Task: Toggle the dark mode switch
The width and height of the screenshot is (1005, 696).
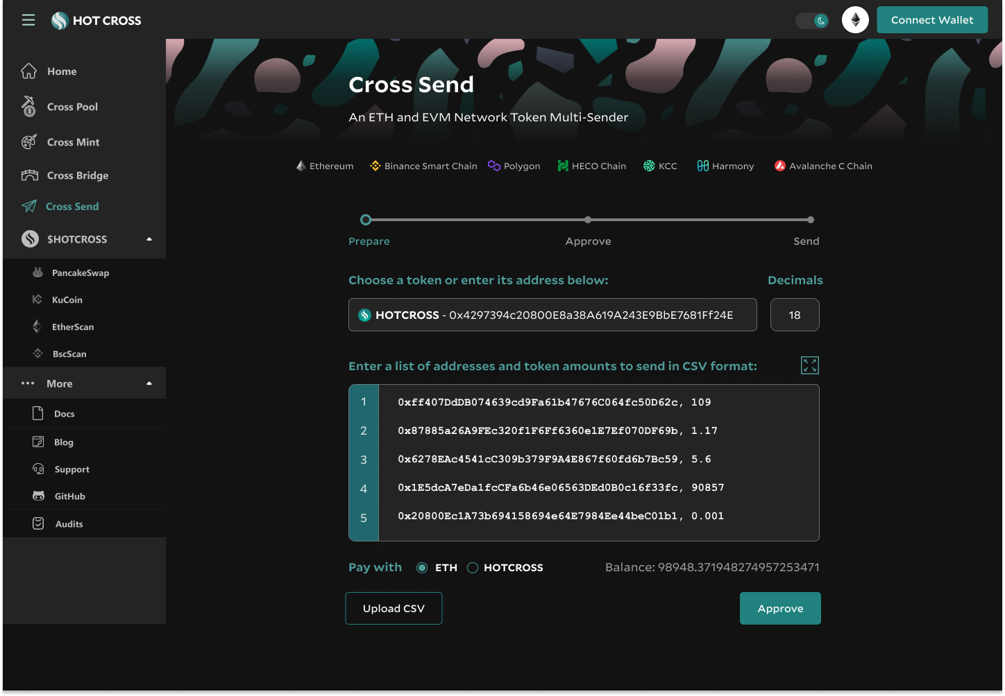Action: [x=812, y=21]
